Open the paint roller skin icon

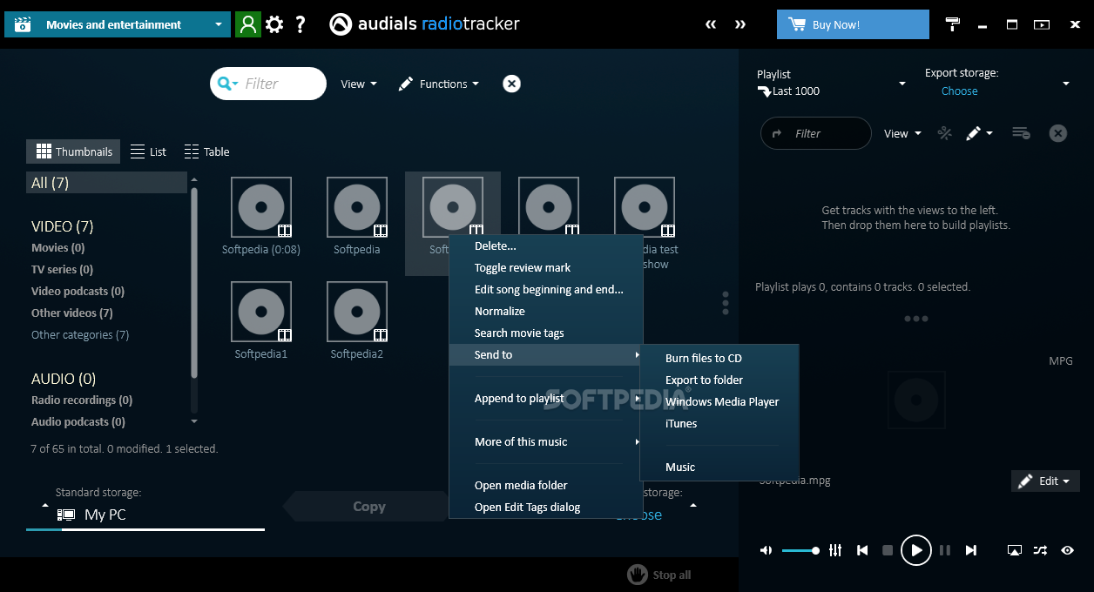(953, 24)
